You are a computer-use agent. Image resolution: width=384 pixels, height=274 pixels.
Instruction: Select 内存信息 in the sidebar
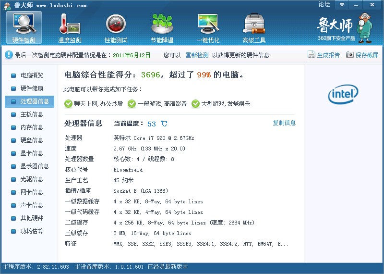31,127
